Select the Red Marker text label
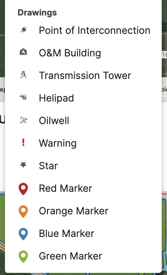167x275 pixels. [x=66, y=188]
